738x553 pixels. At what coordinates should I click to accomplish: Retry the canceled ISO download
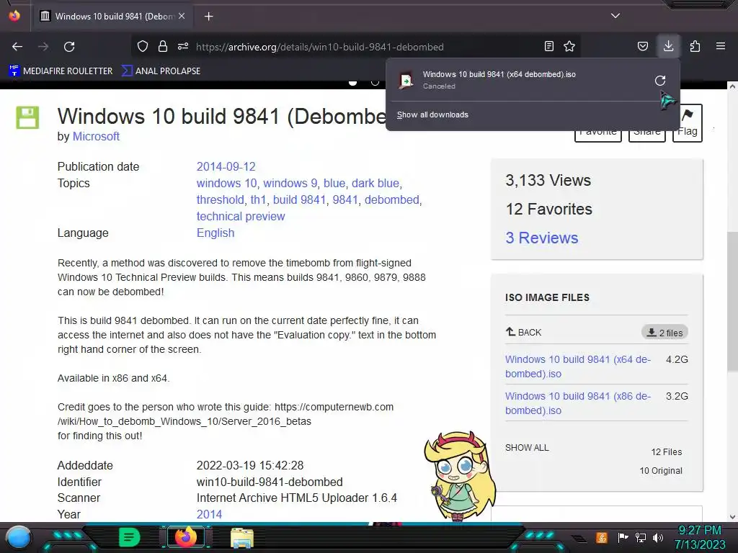[660, 81]
